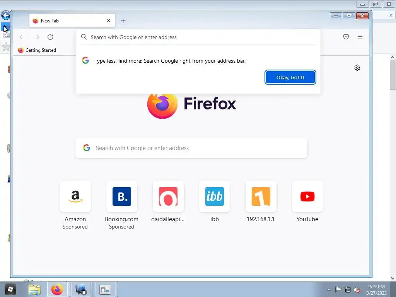Close the New Tab tab
Screen dimensions: 396x297
[109, 21]
